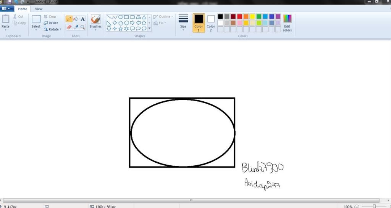
Task: Choose the Right triangle shape
Action: pyautogui.click(x=109, y=23)
